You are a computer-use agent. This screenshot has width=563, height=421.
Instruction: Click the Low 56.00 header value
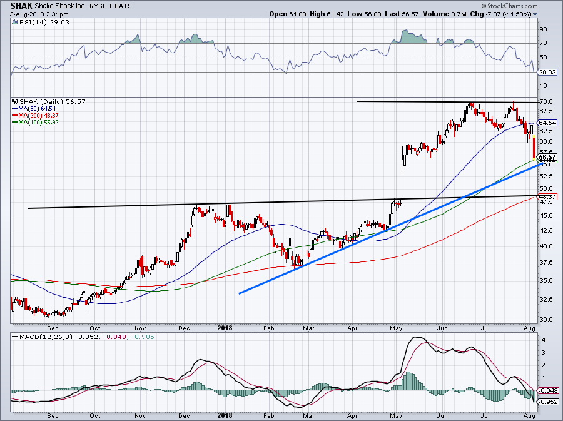point(364,14)
